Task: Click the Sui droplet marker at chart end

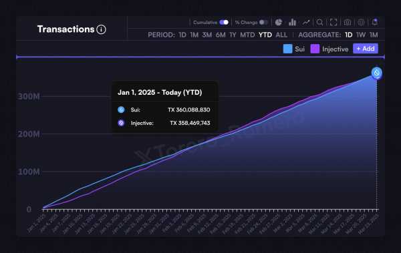Action: (x=377, y=73)
